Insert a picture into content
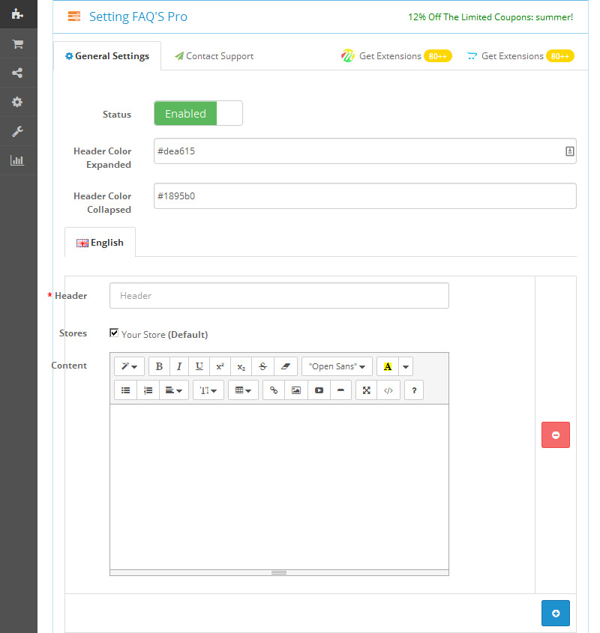 pyautogui.click(x=296, y=390)
